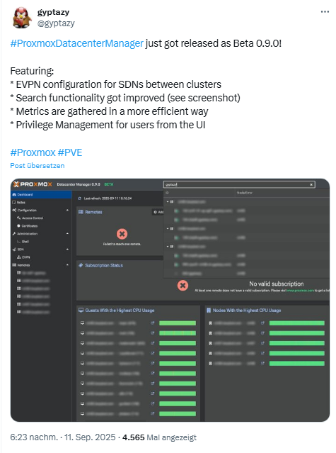Clear the search field with the x
This screenshot has height=453, width=336.
(311, 184)
